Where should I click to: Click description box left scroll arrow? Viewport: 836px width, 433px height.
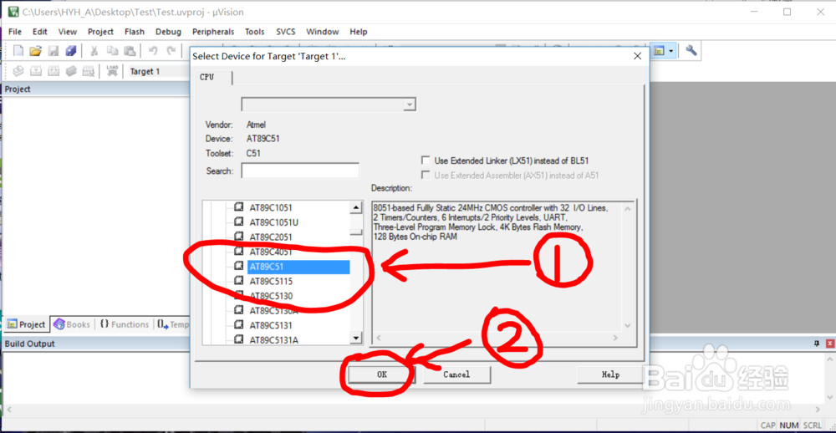pos(379,338)
